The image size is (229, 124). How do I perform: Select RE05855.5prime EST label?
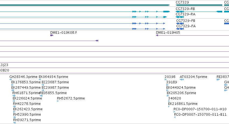[53, 93]
